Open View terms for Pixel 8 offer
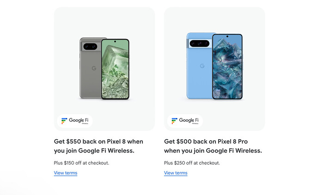 (66, 173)
